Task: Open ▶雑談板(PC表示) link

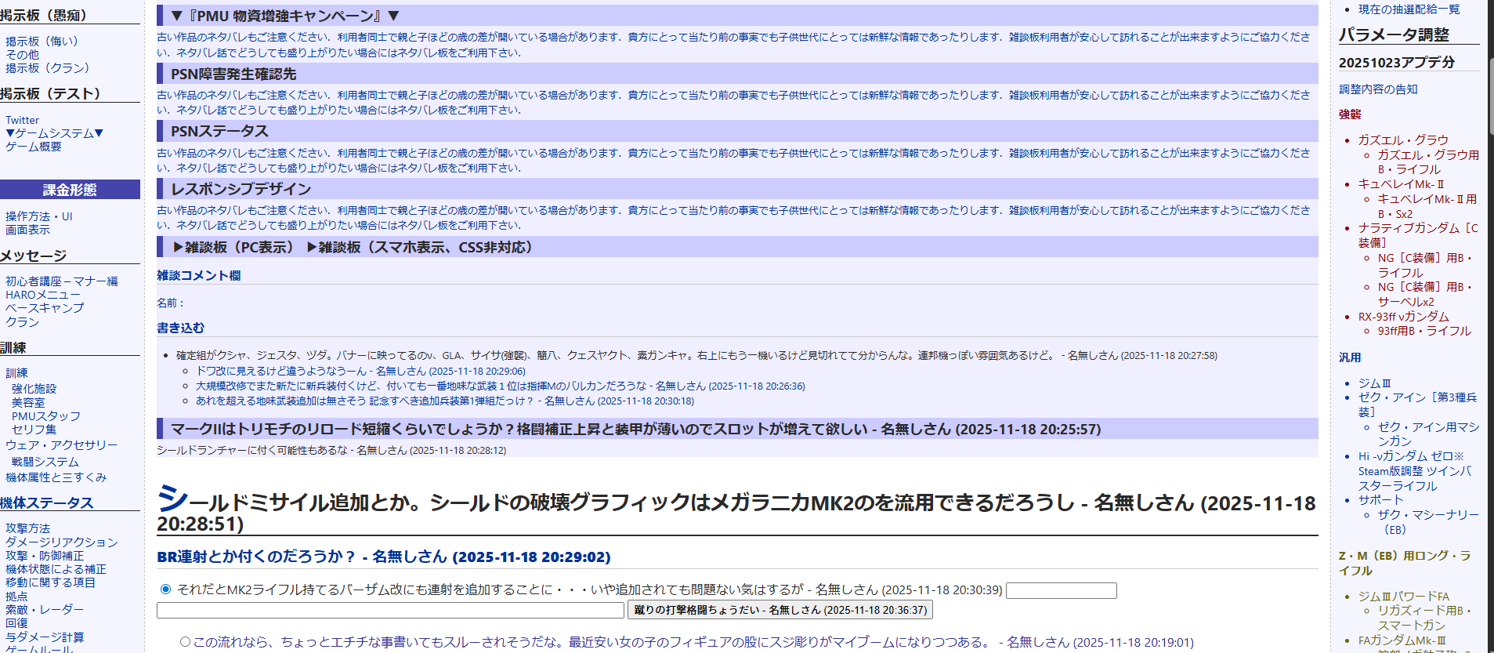Action: 233,247
